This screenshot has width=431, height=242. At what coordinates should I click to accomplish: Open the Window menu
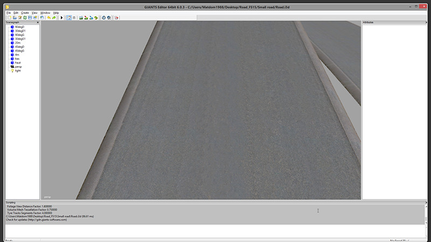pyautogui.click(x=45, y=12)
